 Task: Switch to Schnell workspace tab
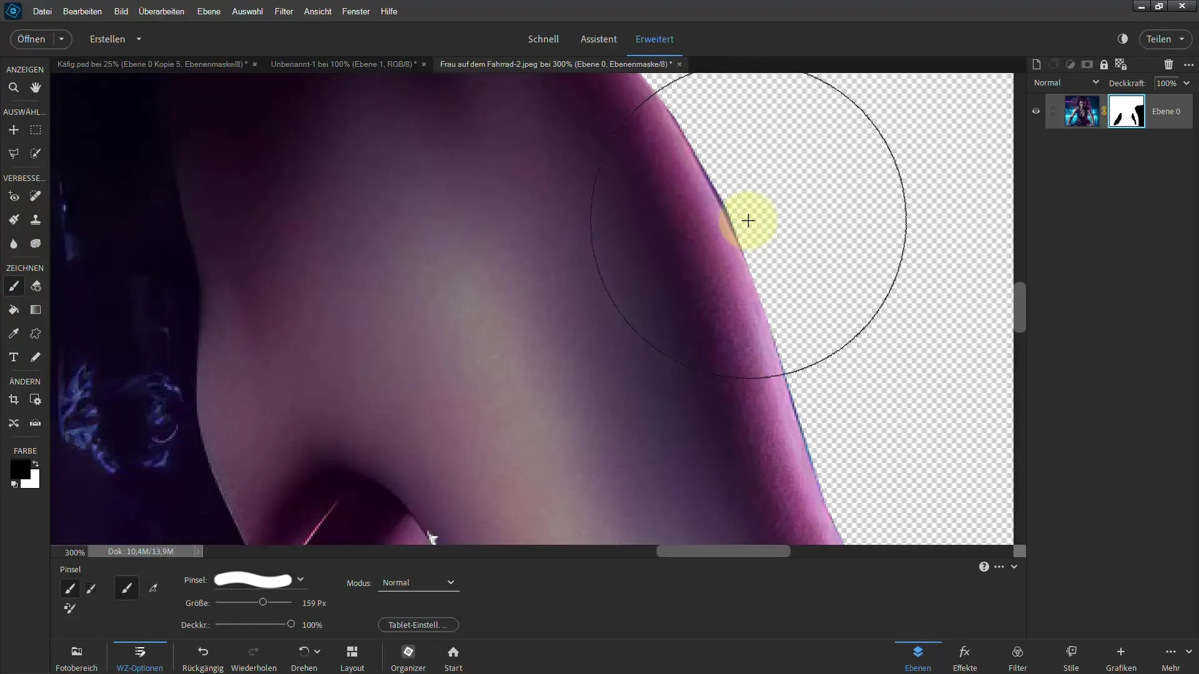pyautogui.click(x=543, y=39)
